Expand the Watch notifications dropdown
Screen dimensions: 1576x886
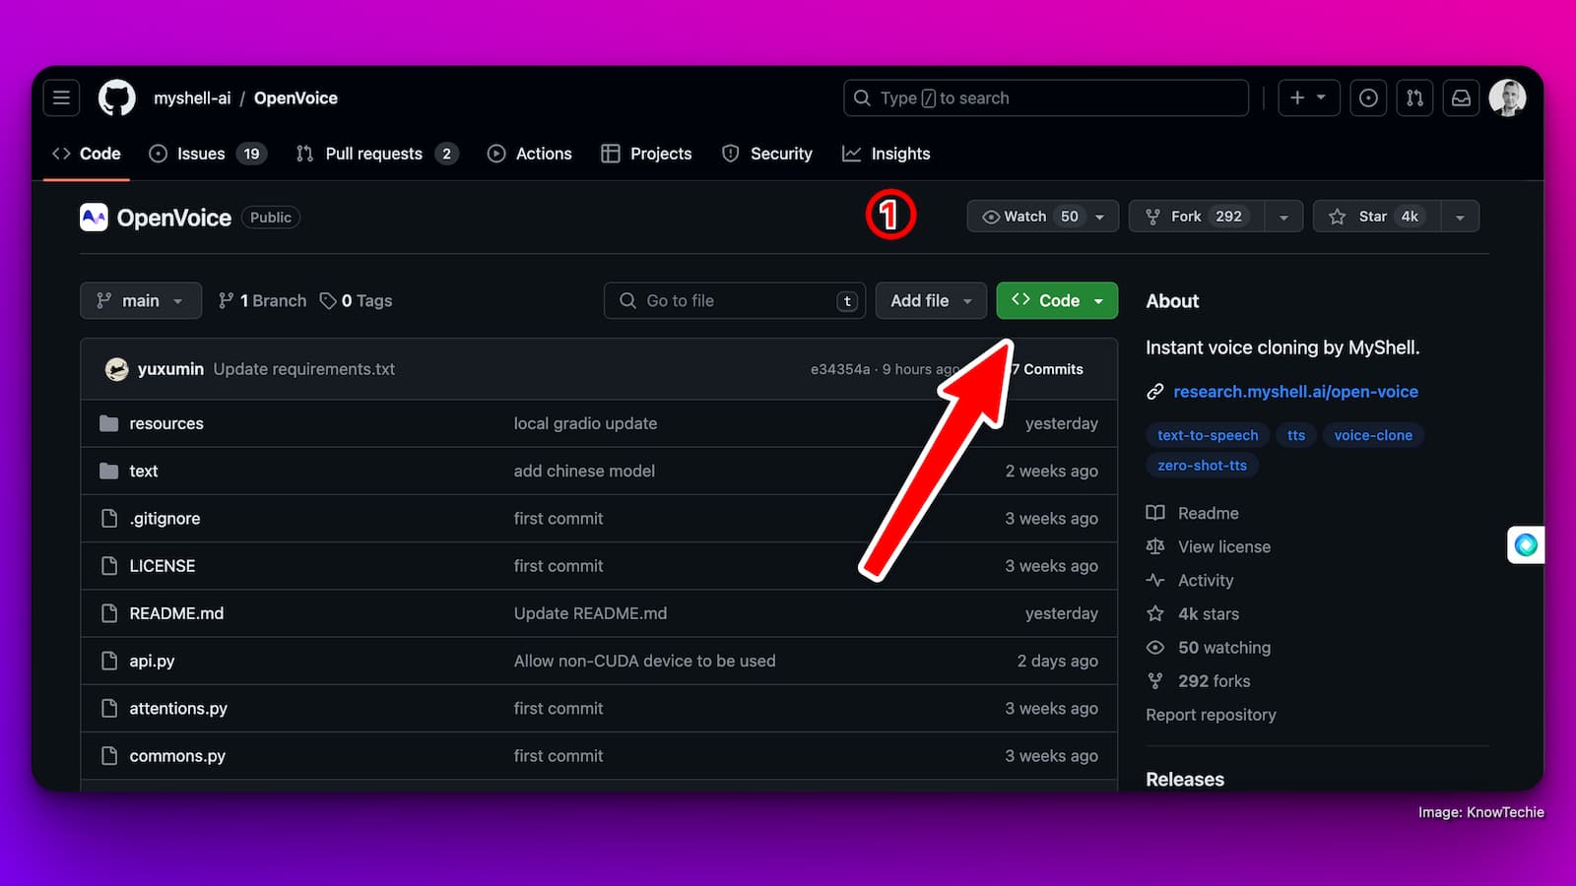[1043, 217]
